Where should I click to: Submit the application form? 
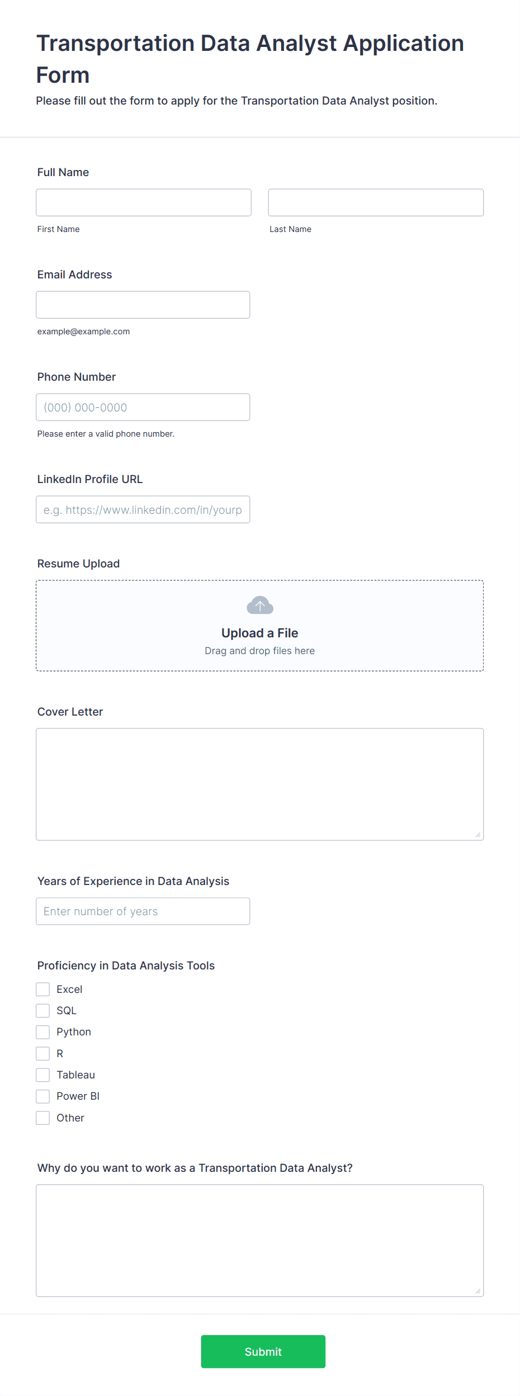coord(263,1351)
